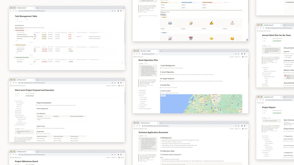Jump to Core Members in Short-term Project outline

pos(19,105)
